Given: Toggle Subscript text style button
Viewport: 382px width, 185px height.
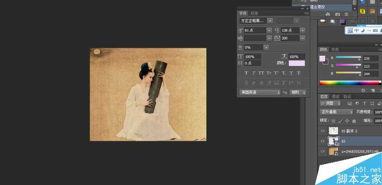Looking at the screenshot, I should (284, 73).
